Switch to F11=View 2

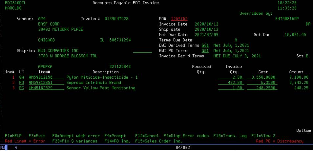click(x=263, y=136)
